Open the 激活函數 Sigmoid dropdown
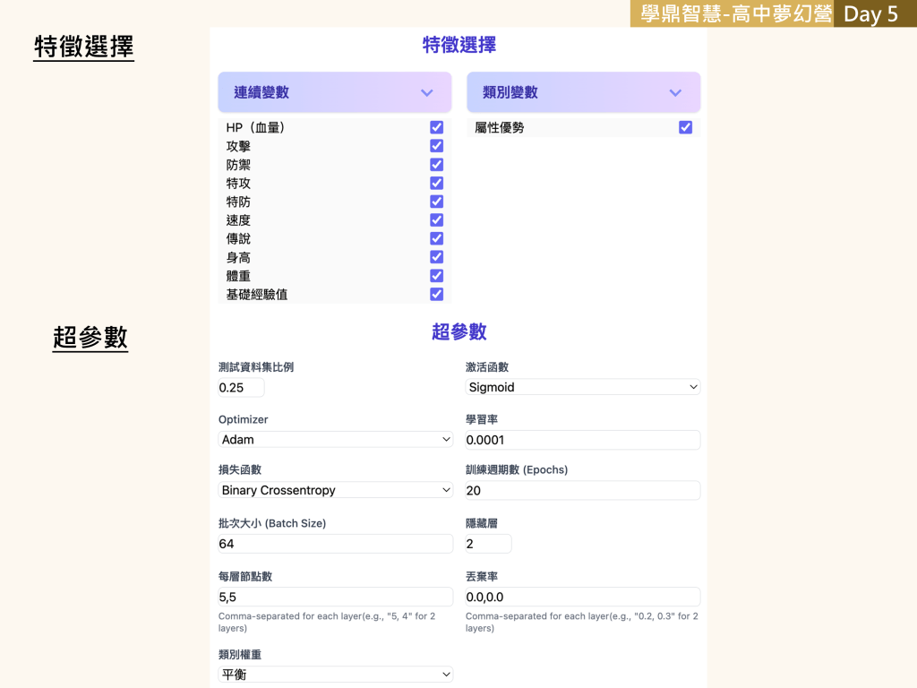Screen dimensions: 917x688 (582, 387)
